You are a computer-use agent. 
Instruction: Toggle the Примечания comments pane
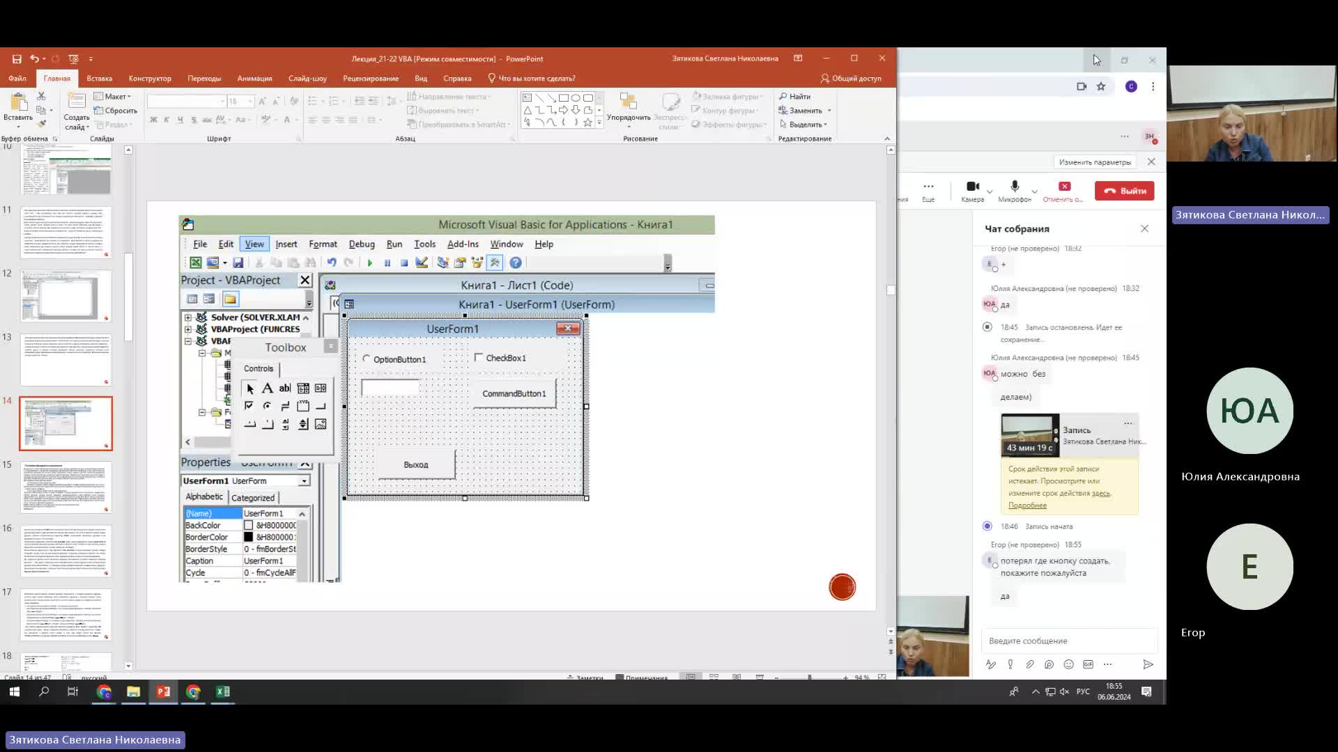click(x=642, y=677)
